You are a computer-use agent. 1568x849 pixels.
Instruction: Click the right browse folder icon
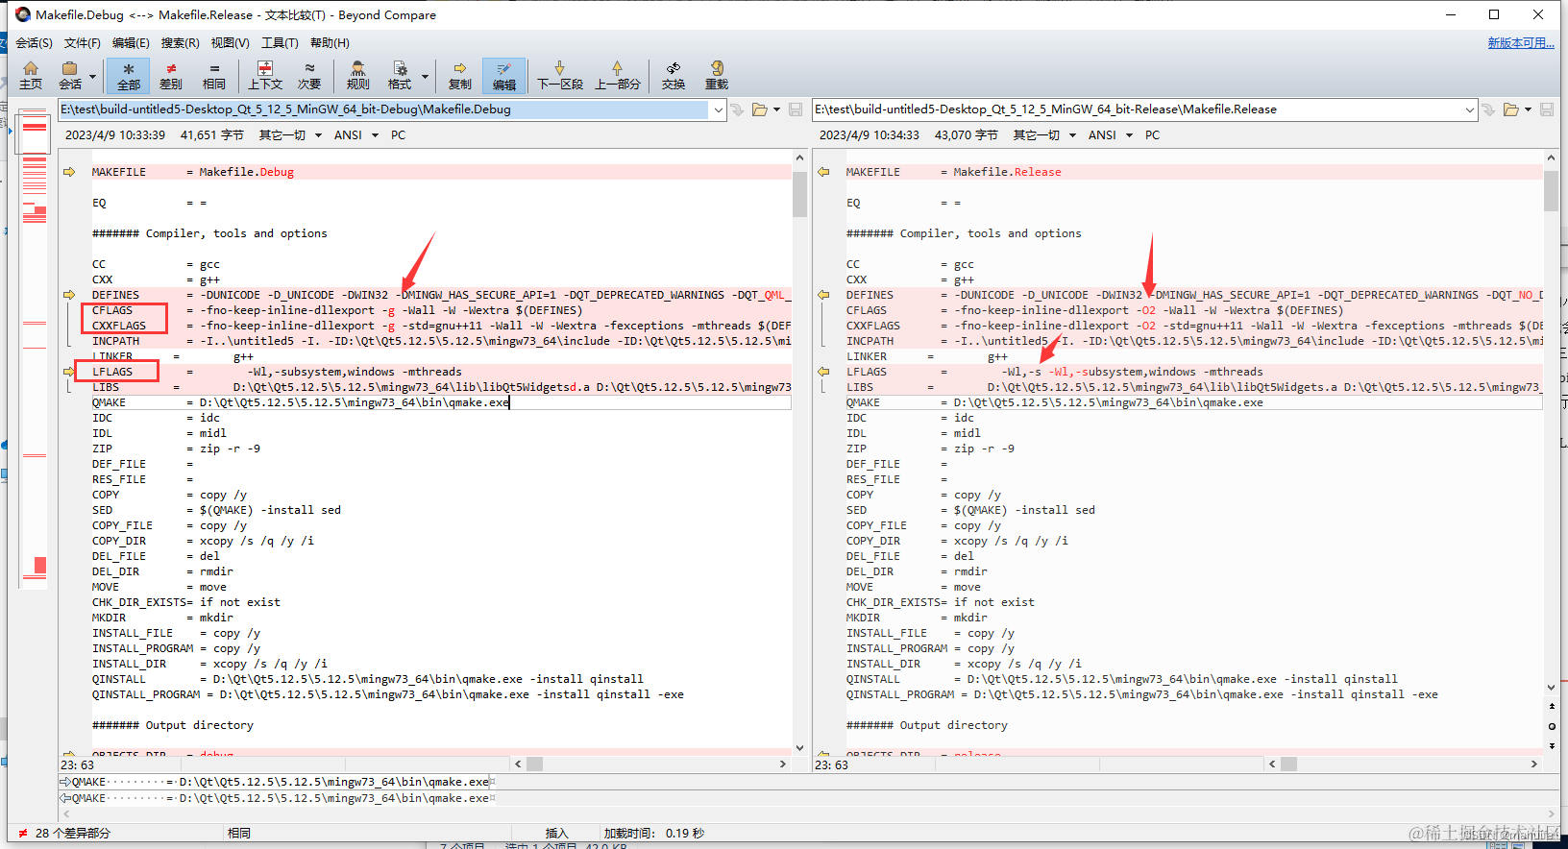click(1511, 109)
